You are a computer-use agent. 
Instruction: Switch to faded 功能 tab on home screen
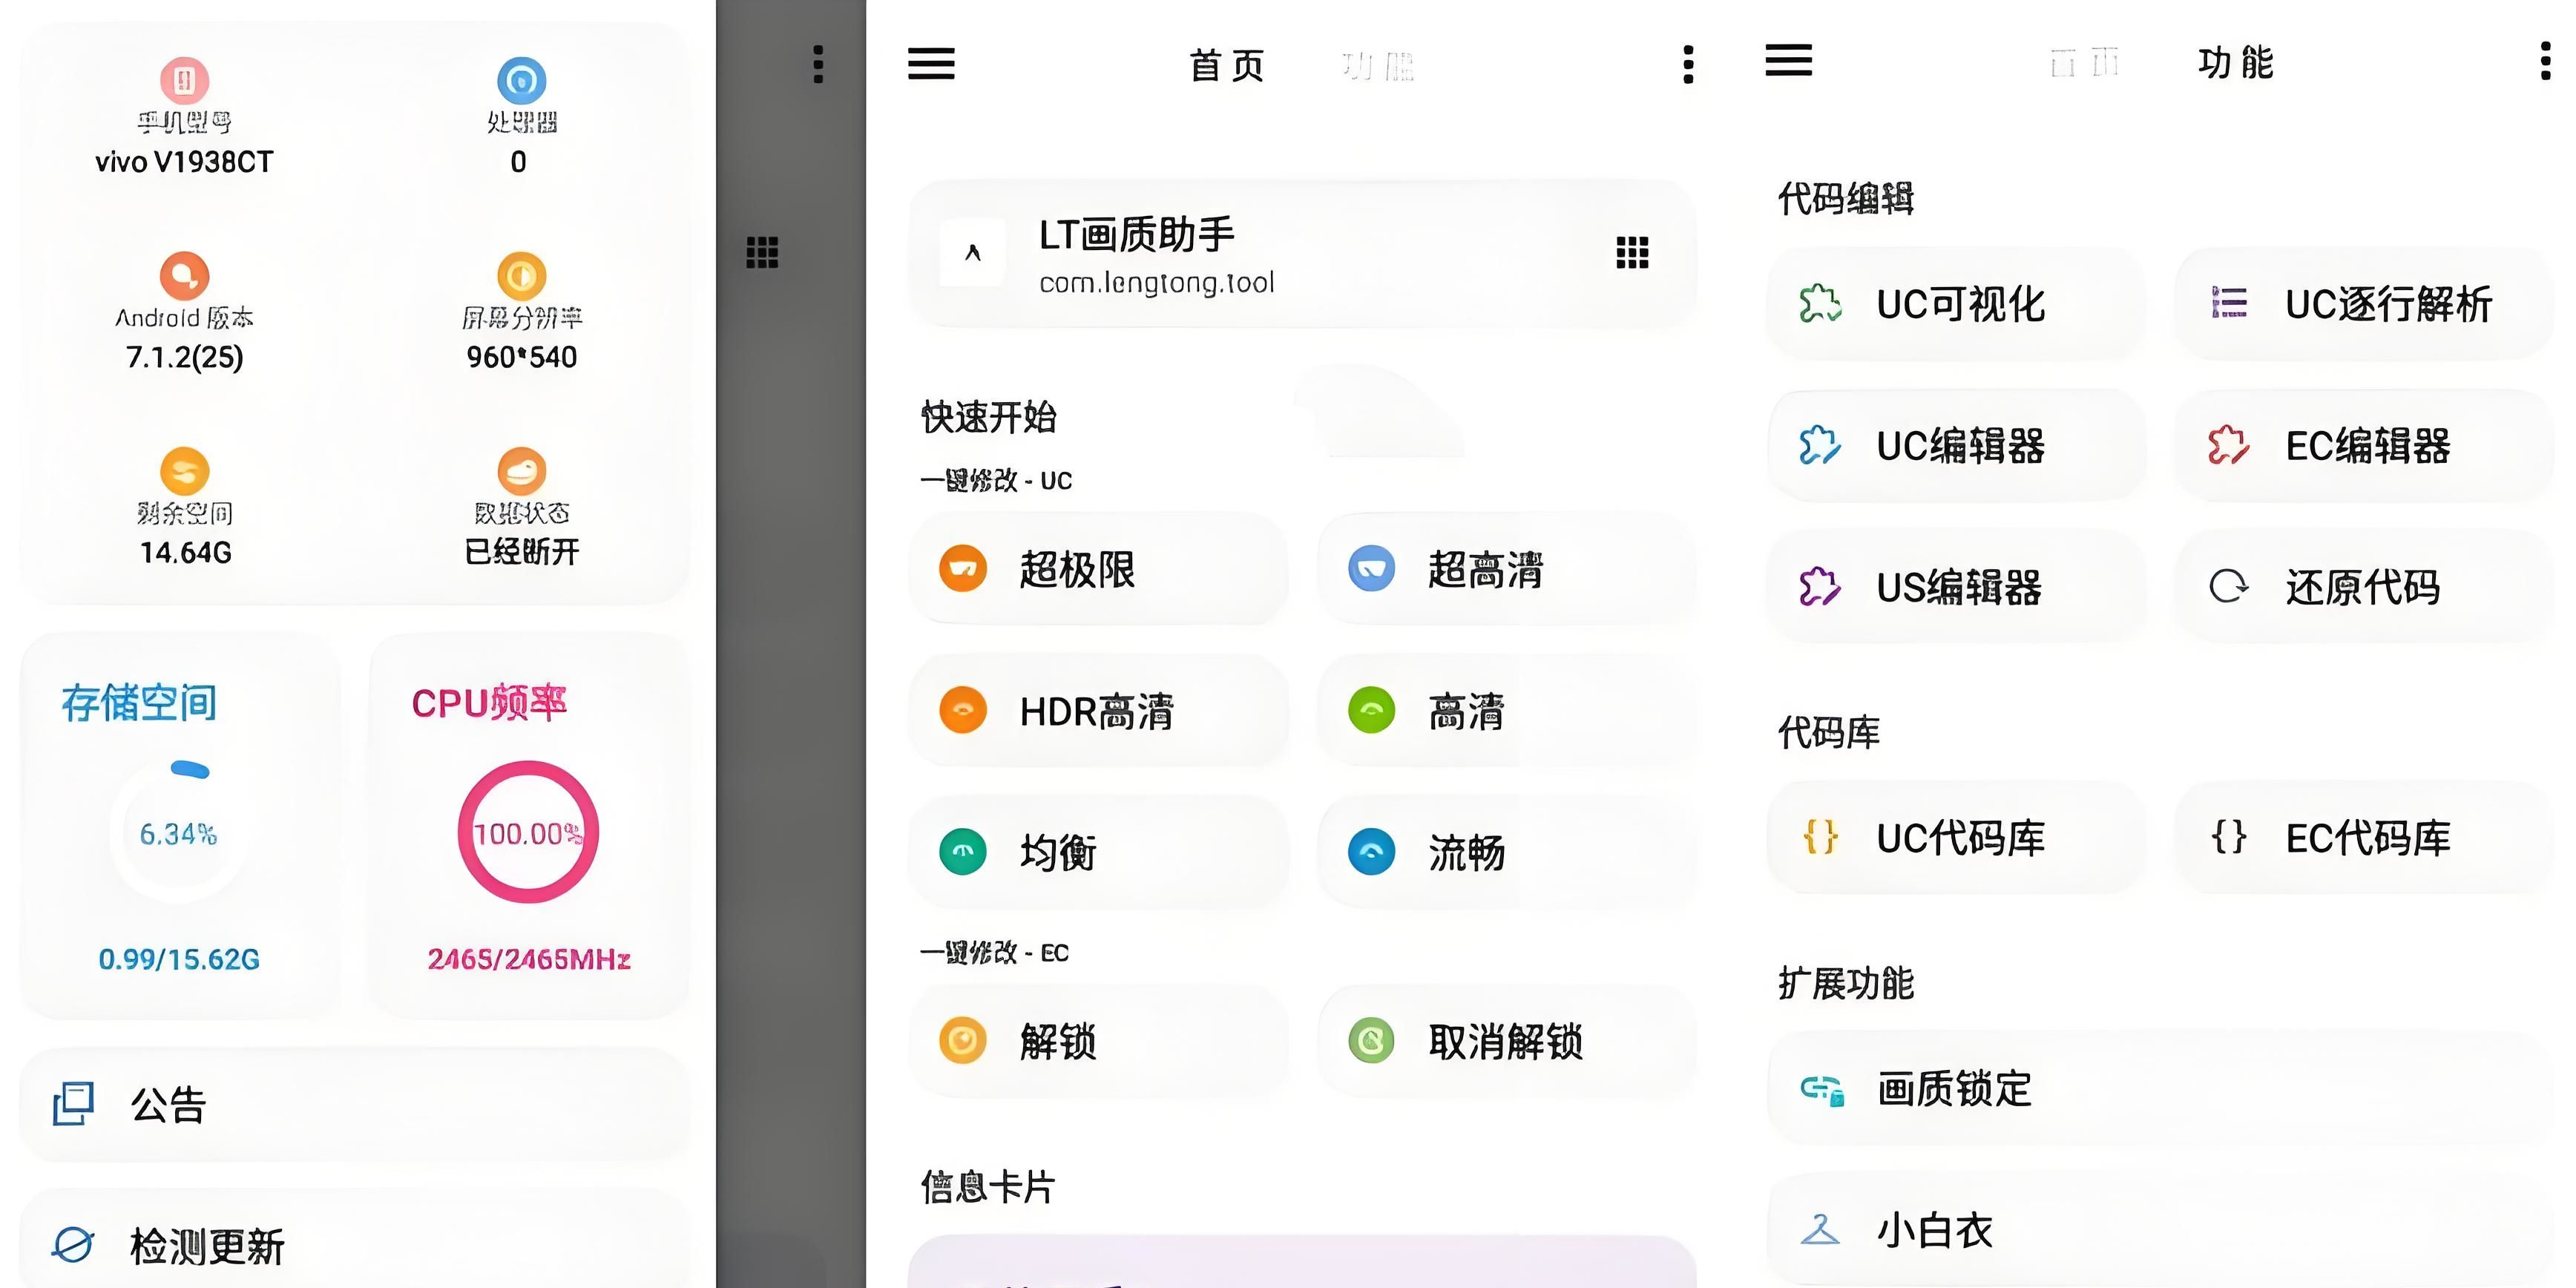click(x=1377, y=66)
